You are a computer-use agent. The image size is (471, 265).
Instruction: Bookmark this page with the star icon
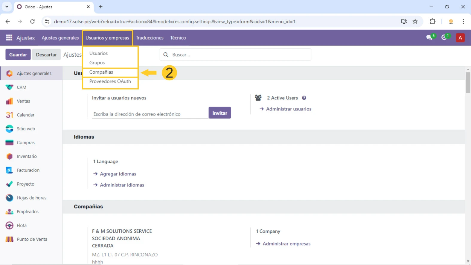[415, 22]
